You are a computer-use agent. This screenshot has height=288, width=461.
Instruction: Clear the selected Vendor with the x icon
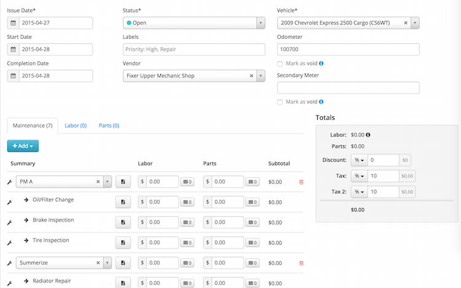click(251, 76)
